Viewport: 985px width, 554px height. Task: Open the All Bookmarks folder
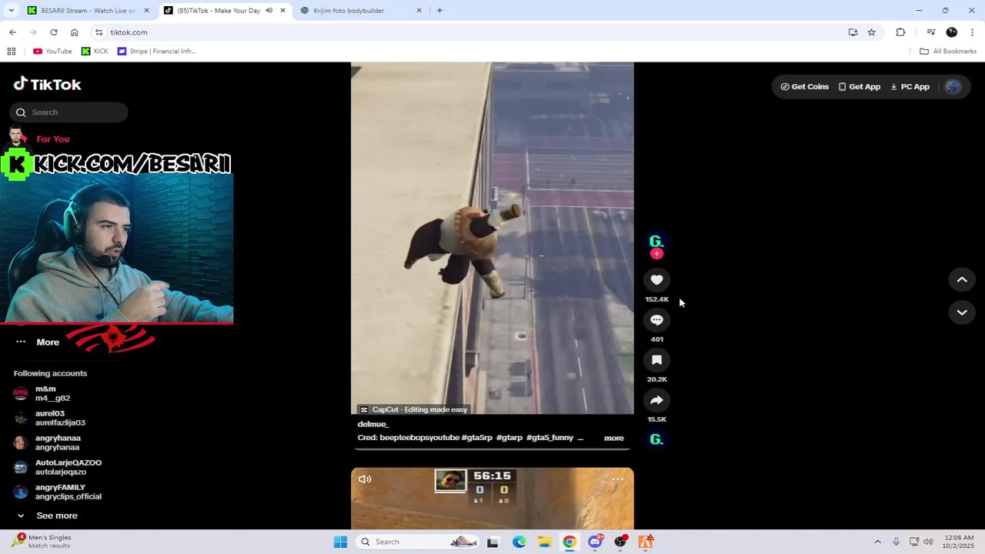[x=948, y=52]
